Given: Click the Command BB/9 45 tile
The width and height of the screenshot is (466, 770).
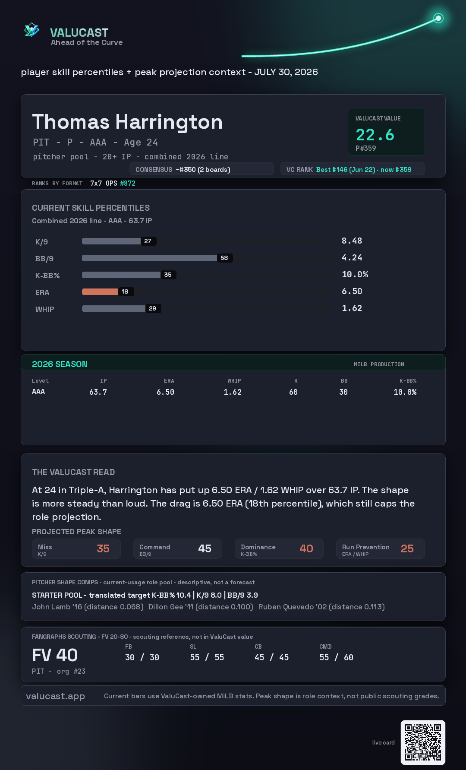Looking at the screenshot, I should 178,548.
